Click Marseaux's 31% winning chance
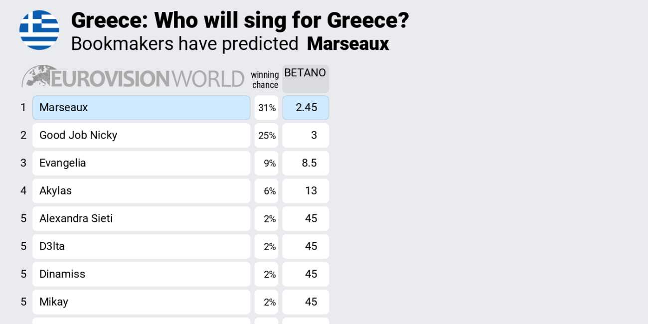The width and height of the screenshot is (648, 324). (x=266, y=108)
